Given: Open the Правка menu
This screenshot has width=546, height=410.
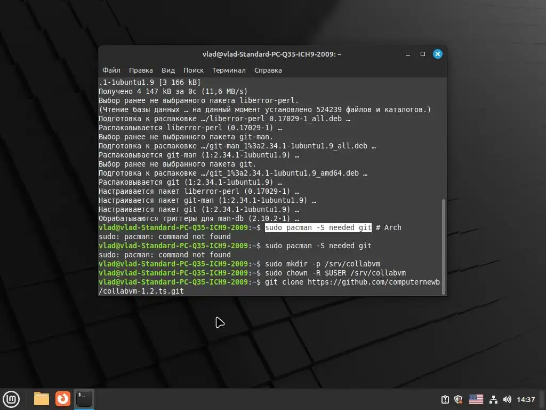Looking at the screenshot, I should click(x=141, y=70).
